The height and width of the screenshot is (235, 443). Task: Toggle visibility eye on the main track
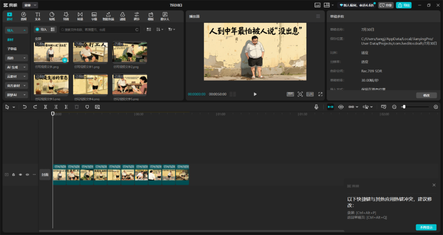(x=21, y=175)
